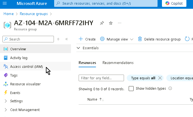Focus the Filter for any field box
193x117 pixels.
point(101,78)
